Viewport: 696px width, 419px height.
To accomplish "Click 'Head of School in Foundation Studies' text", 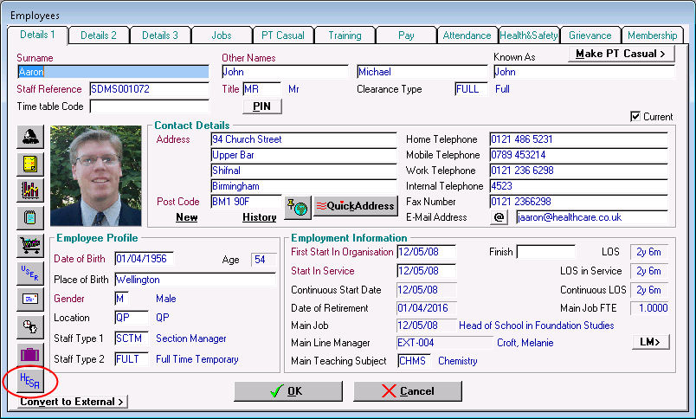I will [x=536, y=326].
